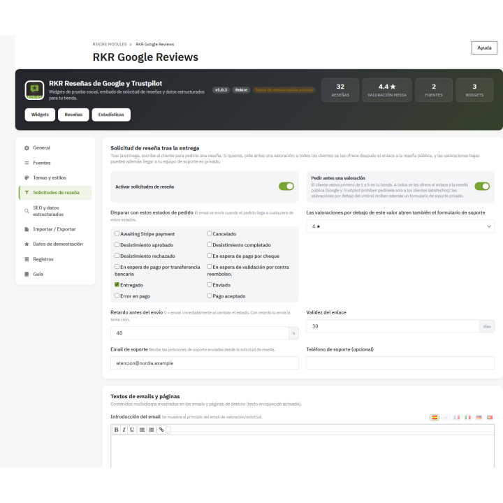503x503 pixels.
Task: Select the Spanish flag language
Action: click(435, 417)
